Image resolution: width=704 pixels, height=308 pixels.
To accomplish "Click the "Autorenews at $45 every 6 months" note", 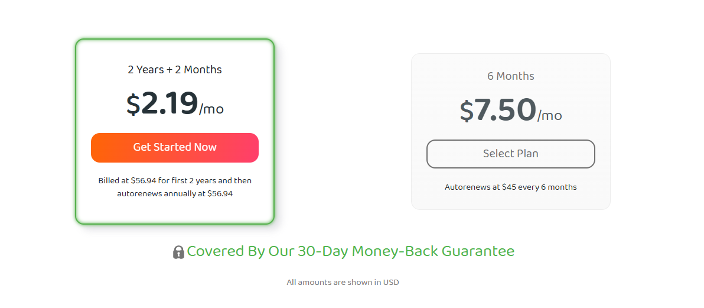I will [511, 187].
